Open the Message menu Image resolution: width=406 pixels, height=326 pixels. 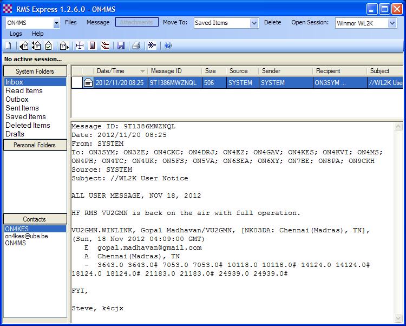(x=98, y=22)
